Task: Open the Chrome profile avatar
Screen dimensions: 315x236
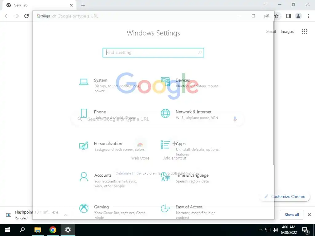Action: (298, 16)
